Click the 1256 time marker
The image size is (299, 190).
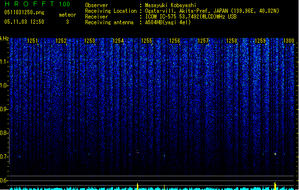(x=174, y=40)
